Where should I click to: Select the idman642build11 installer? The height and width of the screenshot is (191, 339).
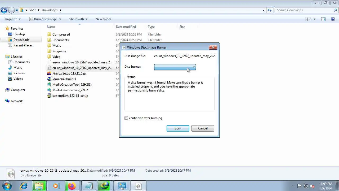click(64, 79)
